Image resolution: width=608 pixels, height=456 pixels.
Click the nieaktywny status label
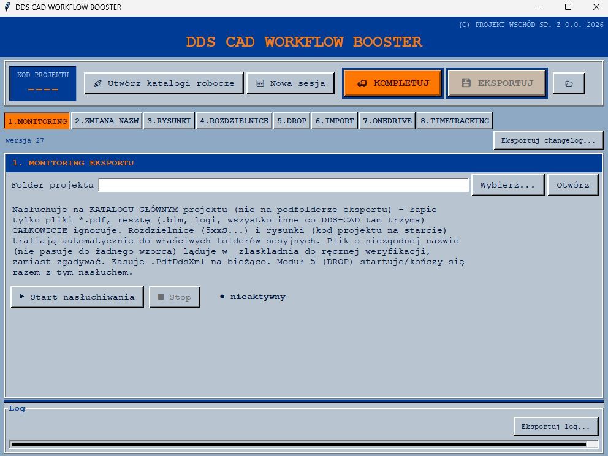point(253,297)
